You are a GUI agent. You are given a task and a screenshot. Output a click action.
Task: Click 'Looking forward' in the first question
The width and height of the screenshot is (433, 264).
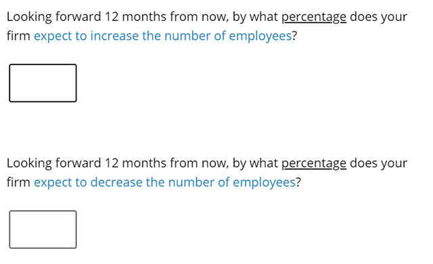pos(54,17)
